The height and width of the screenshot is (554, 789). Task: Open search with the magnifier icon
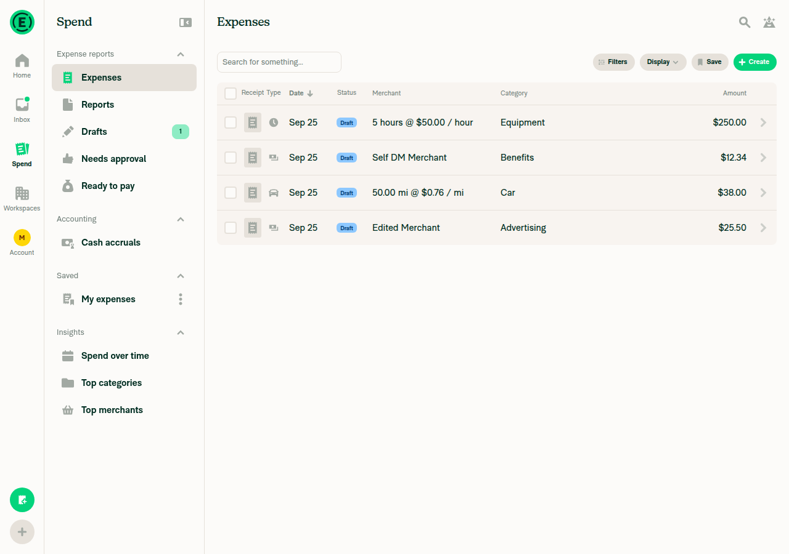[x=745, y=22]
